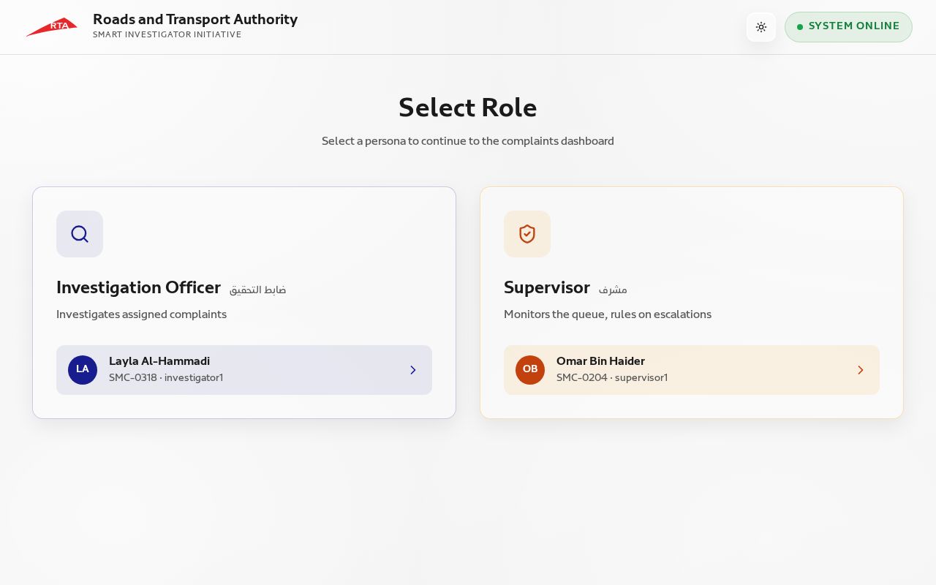Open Layla Al-Hammadi's chevron arrow
This screenshot has height=585, width=936.
(413, 370)
